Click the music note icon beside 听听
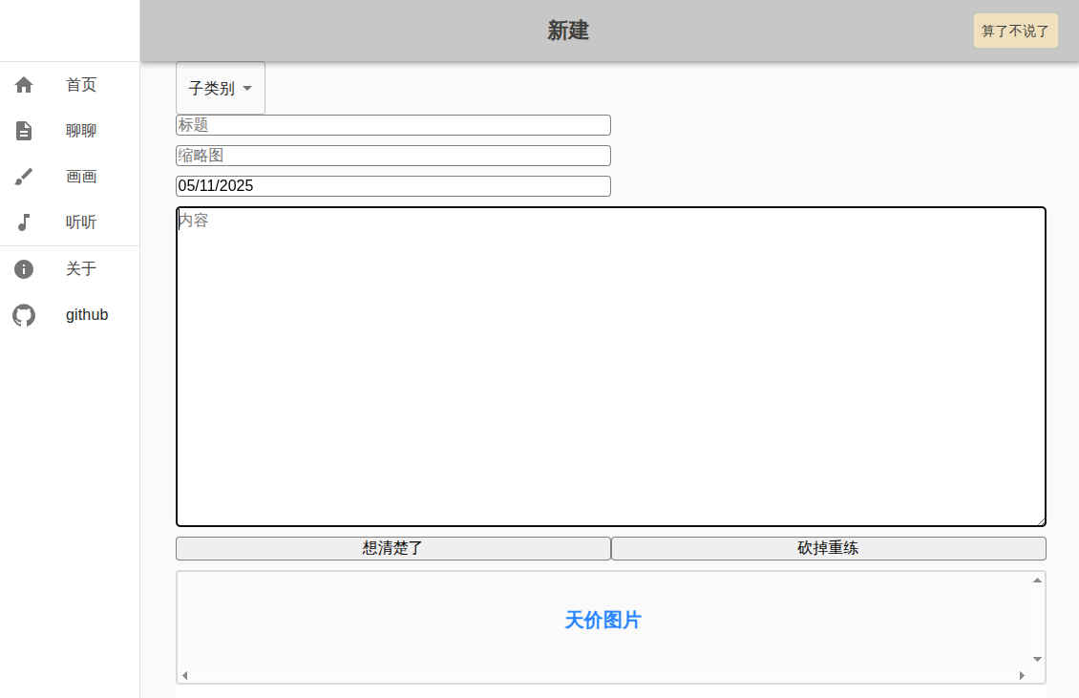This screenshot has width=1079, height=698. (23, 222)
